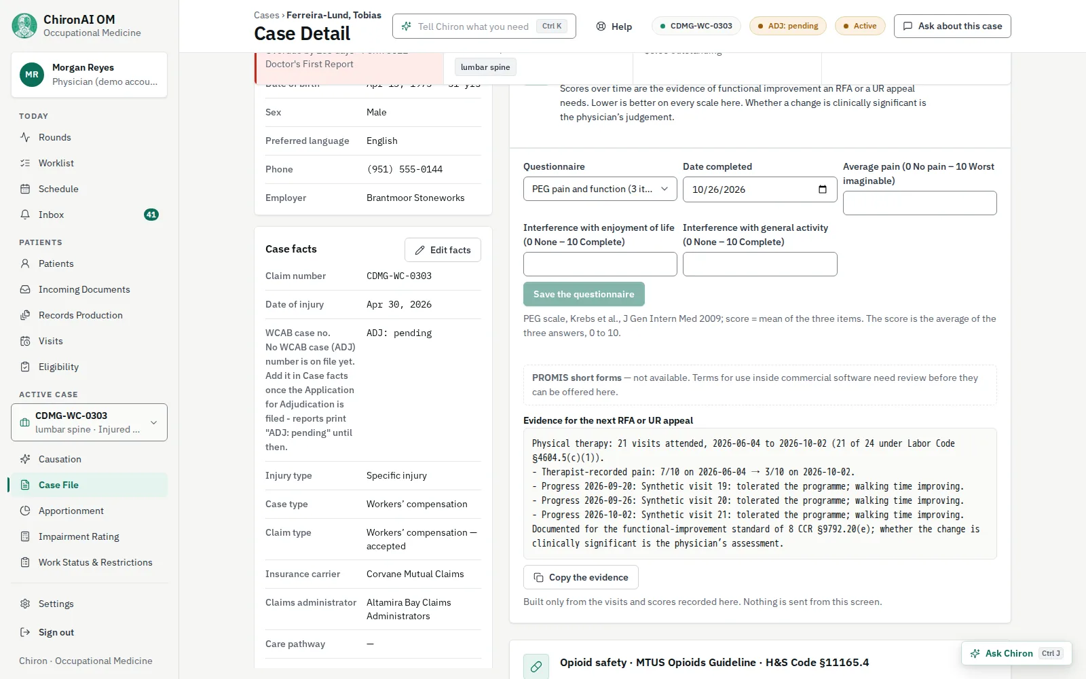The image size is (1086, 679).
Task: Open Rounds from the sidebar
Action: 89,137
